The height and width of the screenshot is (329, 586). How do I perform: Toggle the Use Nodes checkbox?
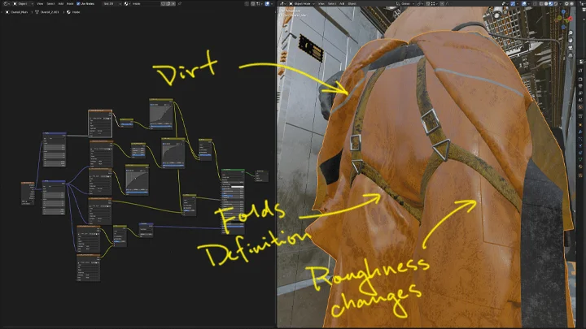point(78,4)
